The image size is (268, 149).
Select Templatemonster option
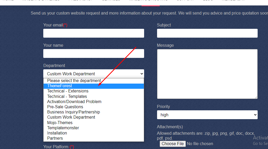[x=94, y=128]
